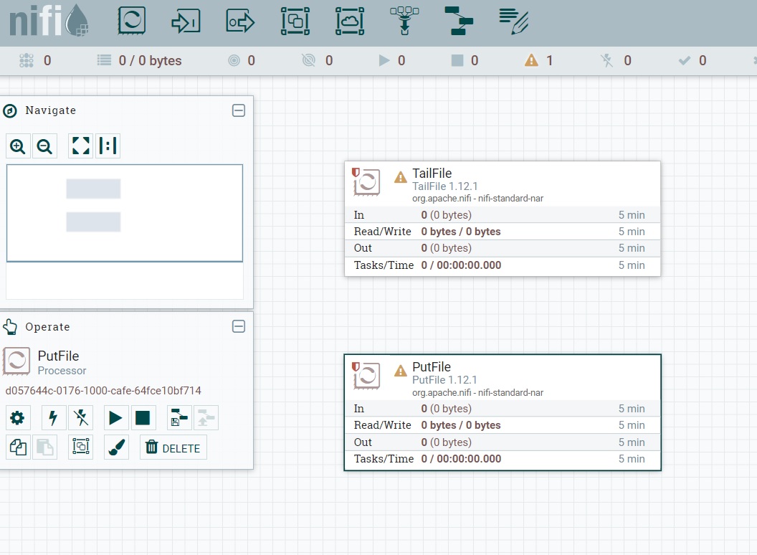Zoom out on the canvas
Image resolution: width=757 pixels, height=555 pixels.
coord(44,146)
